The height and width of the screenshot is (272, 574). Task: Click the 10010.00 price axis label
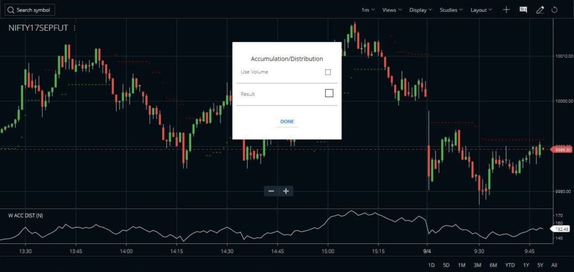tap(563, 56)
